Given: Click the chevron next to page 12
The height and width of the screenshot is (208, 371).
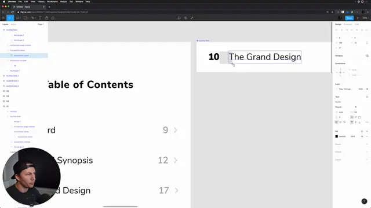Looking at the screenshot, I should (x=176, y=161).
